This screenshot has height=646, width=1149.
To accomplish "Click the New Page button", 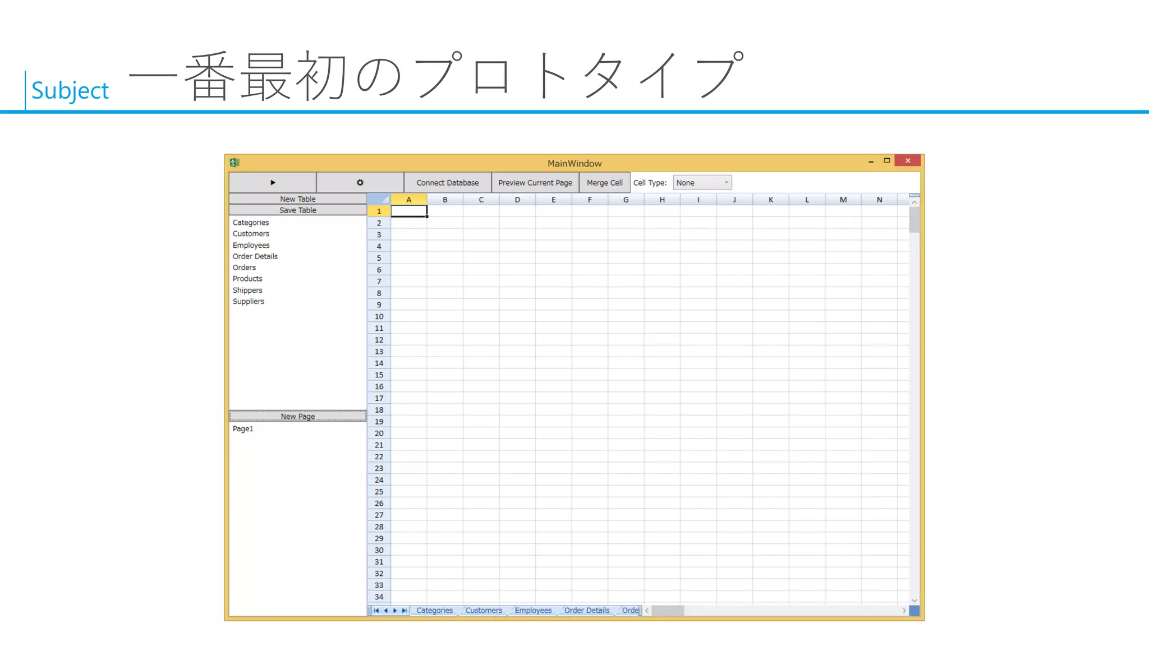I will click(x=297, y=416).
